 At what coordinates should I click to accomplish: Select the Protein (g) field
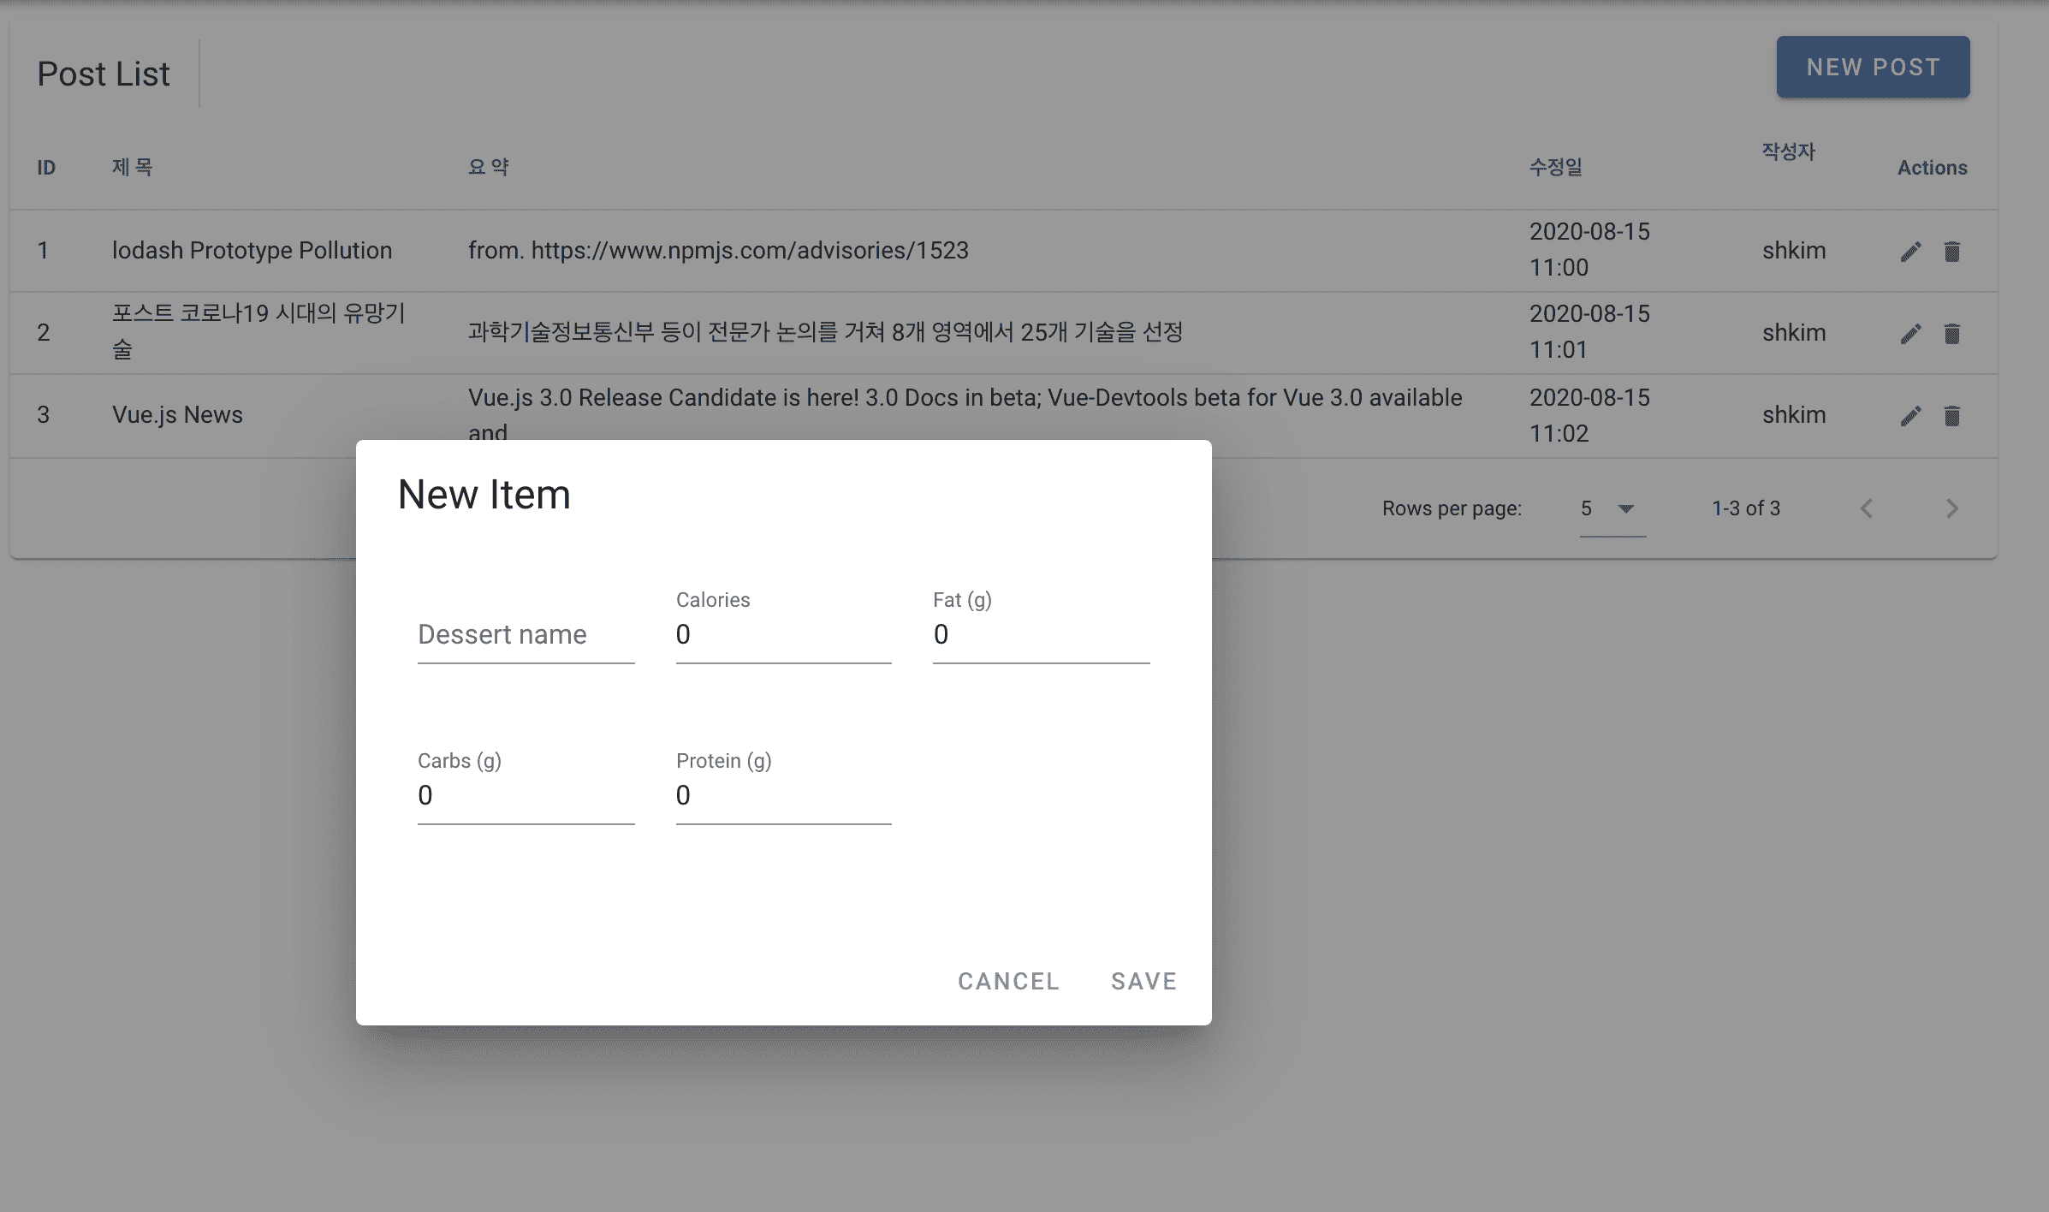pyautogui.click(x=783, y=796)
